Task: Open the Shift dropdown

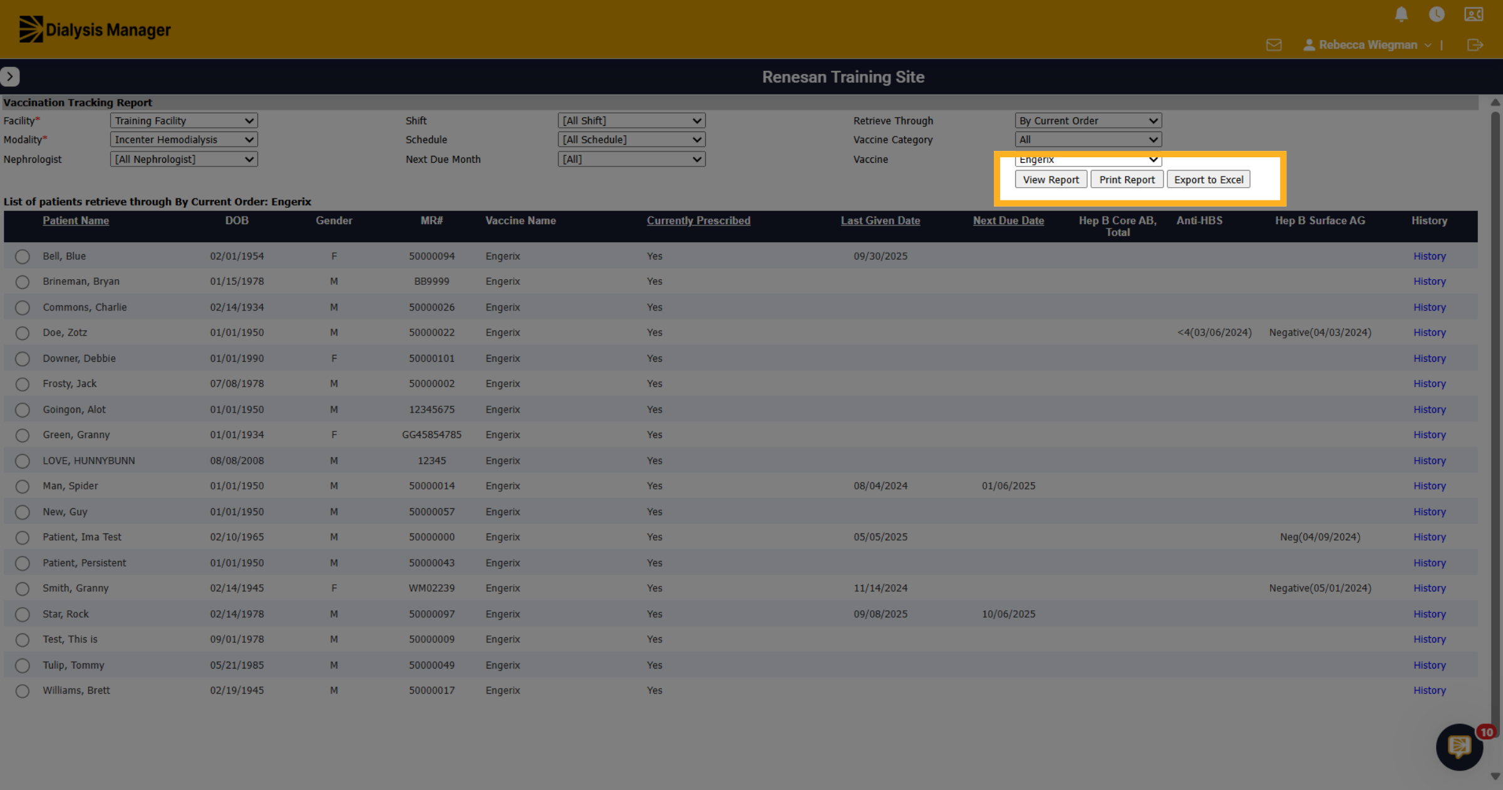Action: (631, 121)
